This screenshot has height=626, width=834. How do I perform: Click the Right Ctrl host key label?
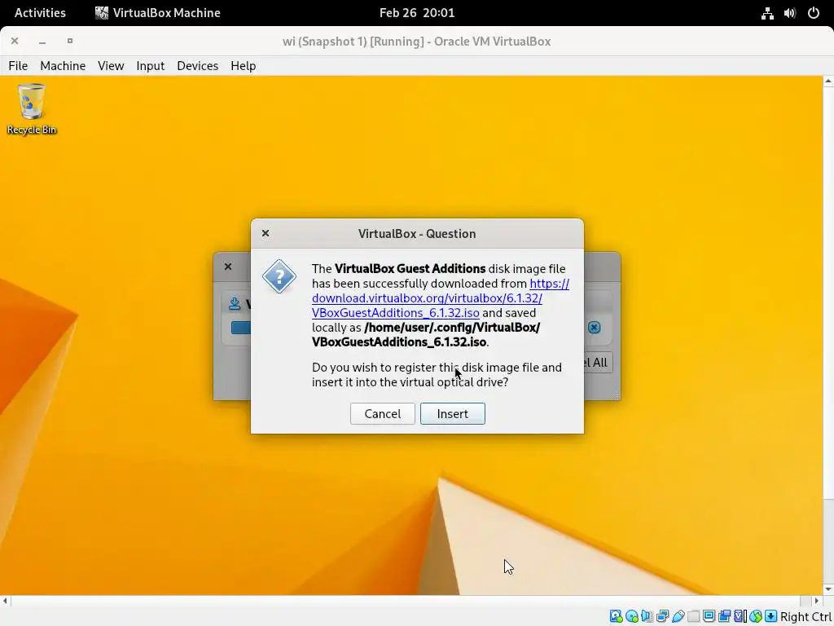805,616
